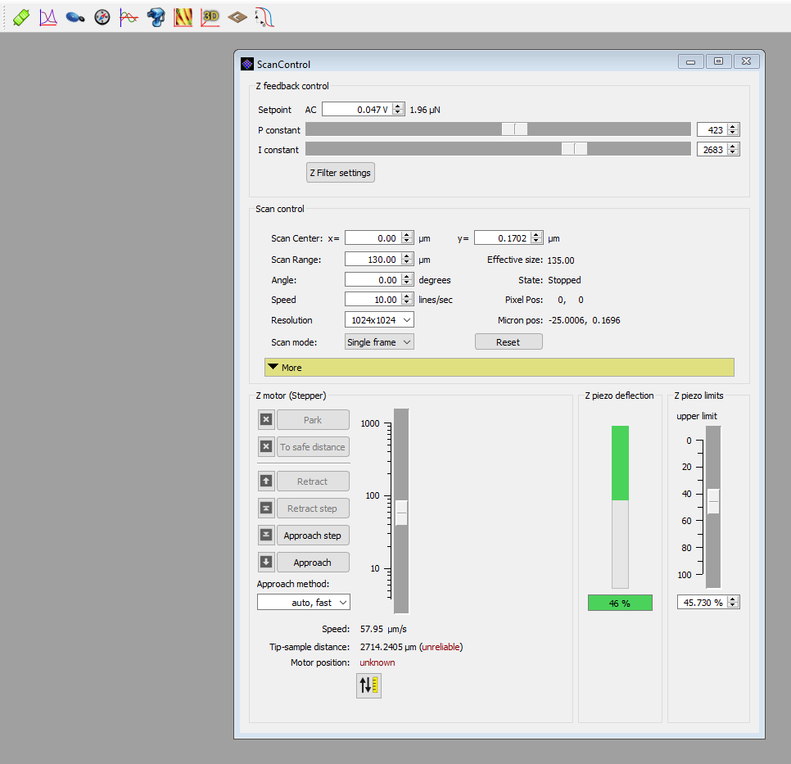The width and height of the screenshot is (791, 764).
Task: Open the Resolution 1024x1024 dropdown
Action: (379, 321)
